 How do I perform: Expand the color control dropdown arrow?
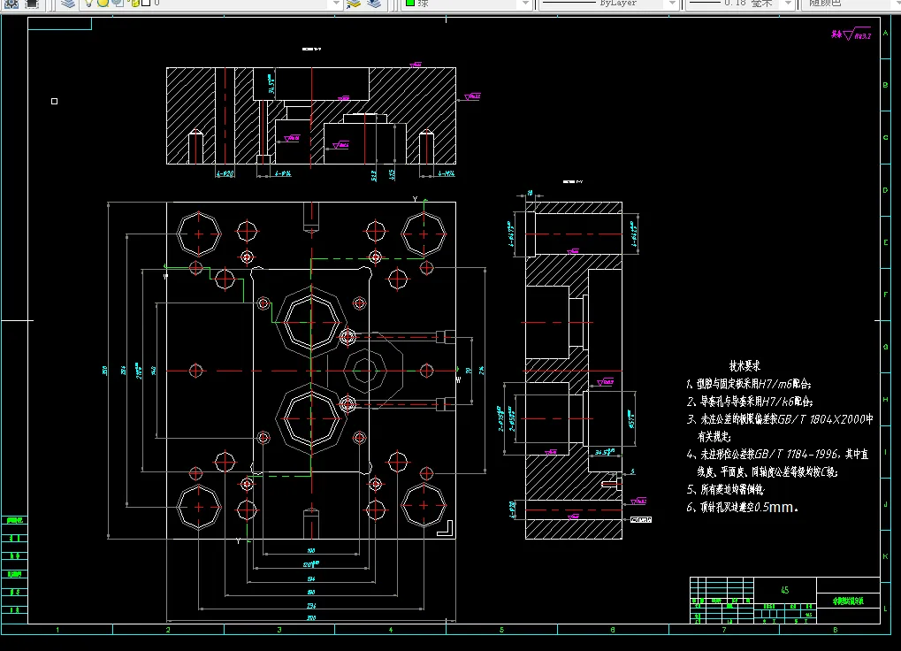[525, 4]
